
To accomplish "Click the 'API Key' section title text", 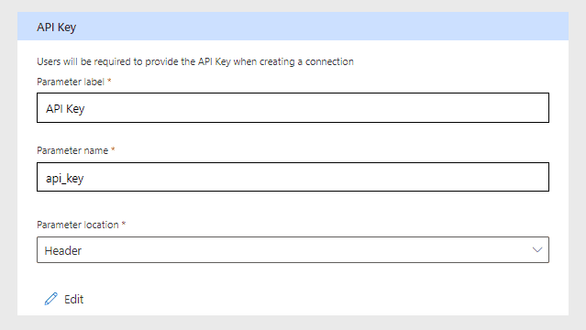I will tap(57, 27).
